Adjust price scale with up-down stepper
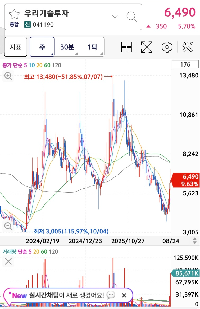The image size is (200, 309). click(x=194, y=241)
